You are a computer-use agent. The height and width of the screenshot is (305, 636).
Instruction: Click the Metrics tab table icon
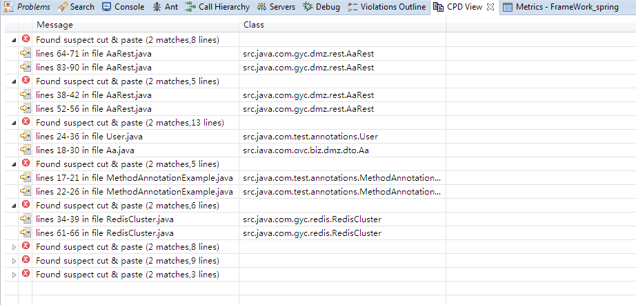507,7
